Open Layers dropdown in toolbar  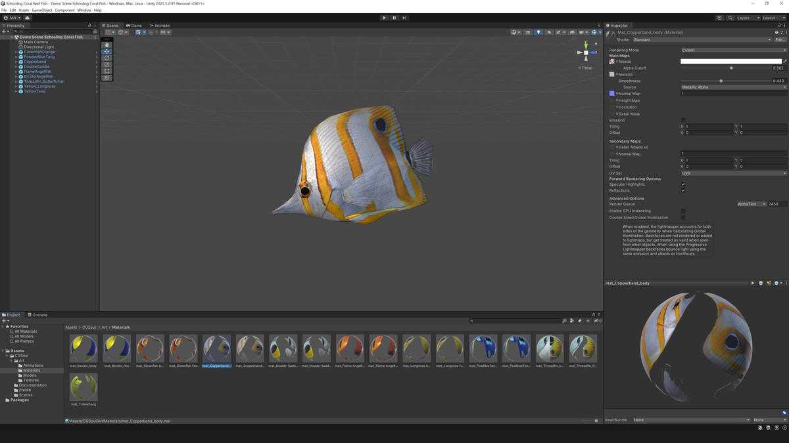[x=748, y=18]
